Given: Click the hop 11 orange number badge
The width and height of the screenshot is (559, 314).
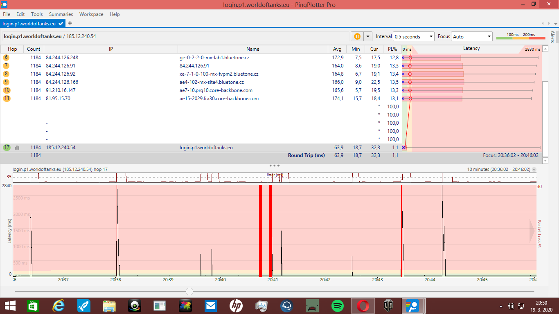Looking at the screenshot, I should [7, 99].
